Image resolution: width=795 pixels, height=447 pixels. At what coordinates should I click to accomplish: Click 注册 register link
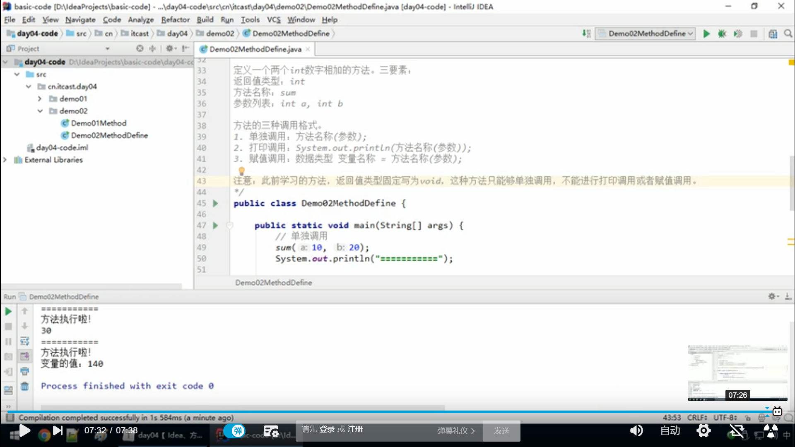(x=355, y=429)
